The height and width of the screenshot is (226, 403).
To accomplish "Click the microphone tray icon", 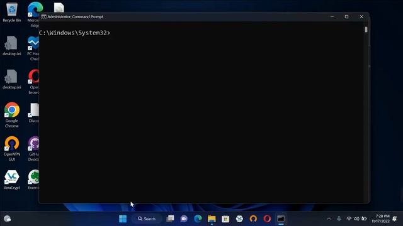I will [339, 218].
